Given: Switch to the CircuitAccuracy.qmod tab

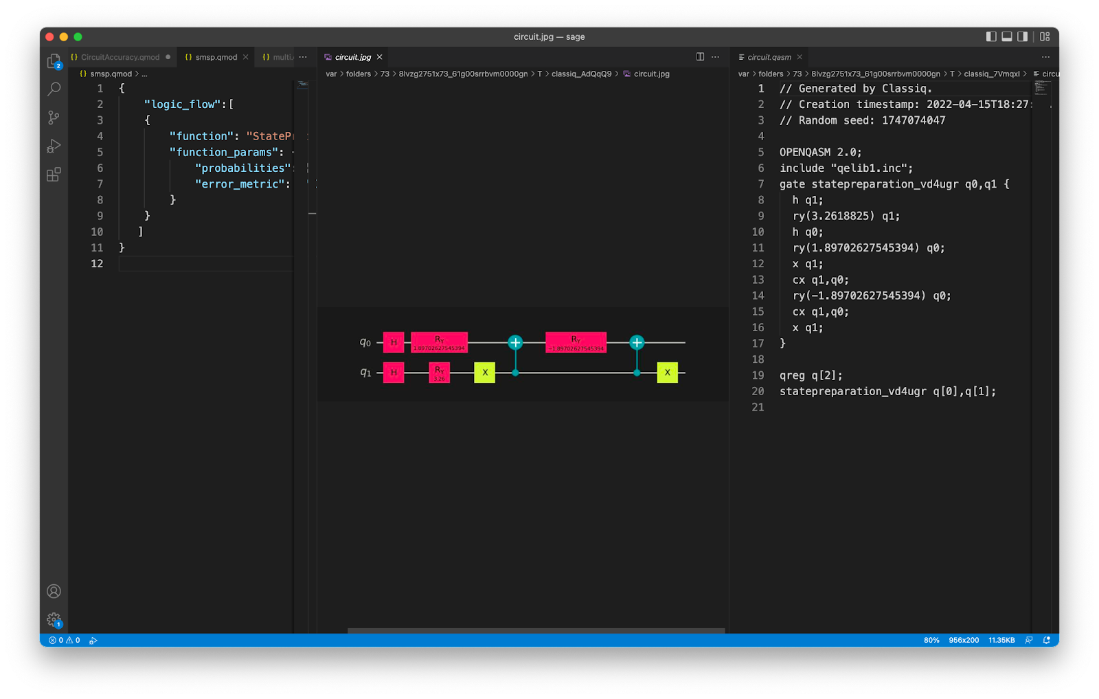Looking at the screenshot, I should [120, 57].
